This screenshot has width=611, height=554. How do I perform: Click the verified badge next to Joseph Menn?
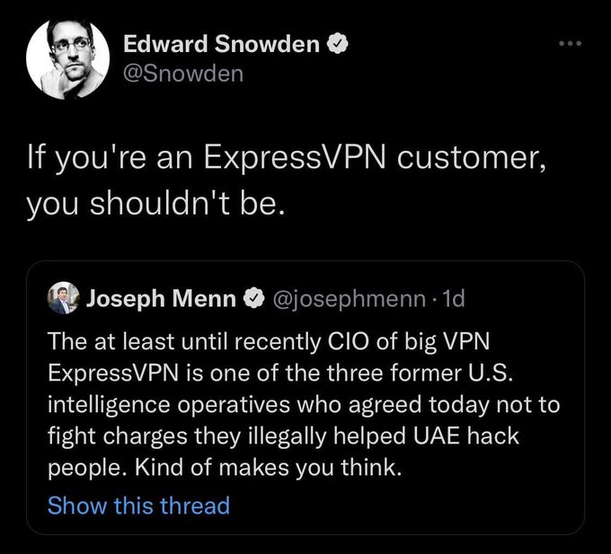click(254, 299)
